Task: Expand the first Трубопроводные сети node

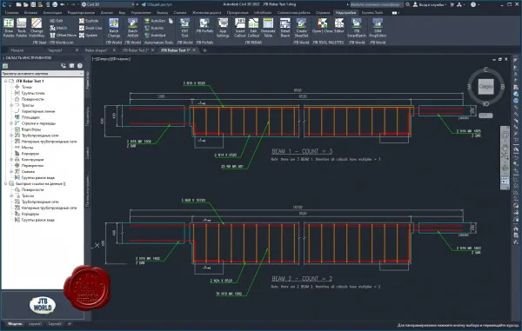Action: (x=11, y=136)
